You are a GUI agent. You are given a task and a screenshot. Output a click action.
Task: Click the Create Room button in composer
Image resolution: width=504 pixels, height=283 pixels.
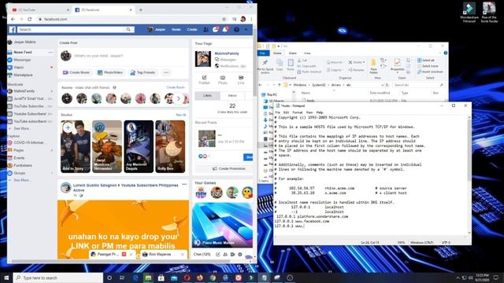pyautogui.click(x=76, y=72)
